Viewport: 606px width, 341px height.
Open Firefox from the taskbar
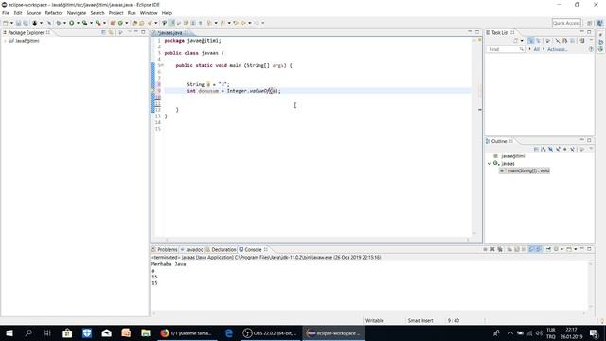pos(187,333)
